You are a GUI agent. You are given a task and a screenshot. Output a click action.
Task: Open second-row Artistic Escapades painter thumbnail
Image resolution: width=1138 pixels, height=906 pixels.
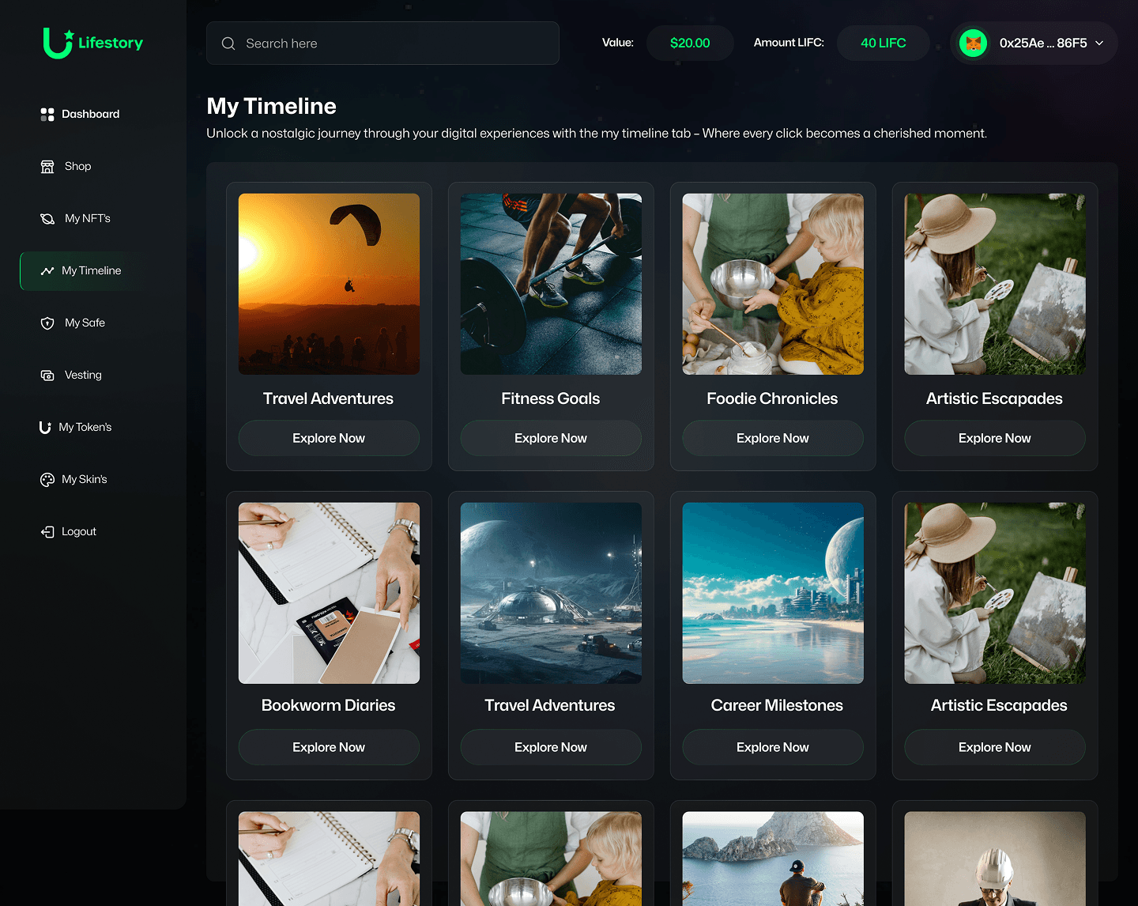995,593
